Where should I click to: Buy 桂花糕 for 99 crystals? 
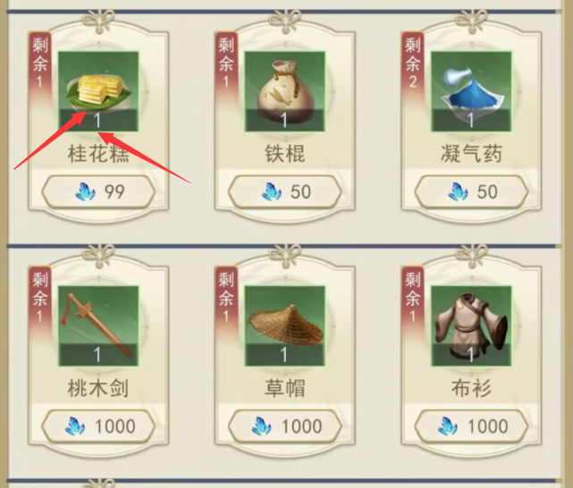click(98, 192)
